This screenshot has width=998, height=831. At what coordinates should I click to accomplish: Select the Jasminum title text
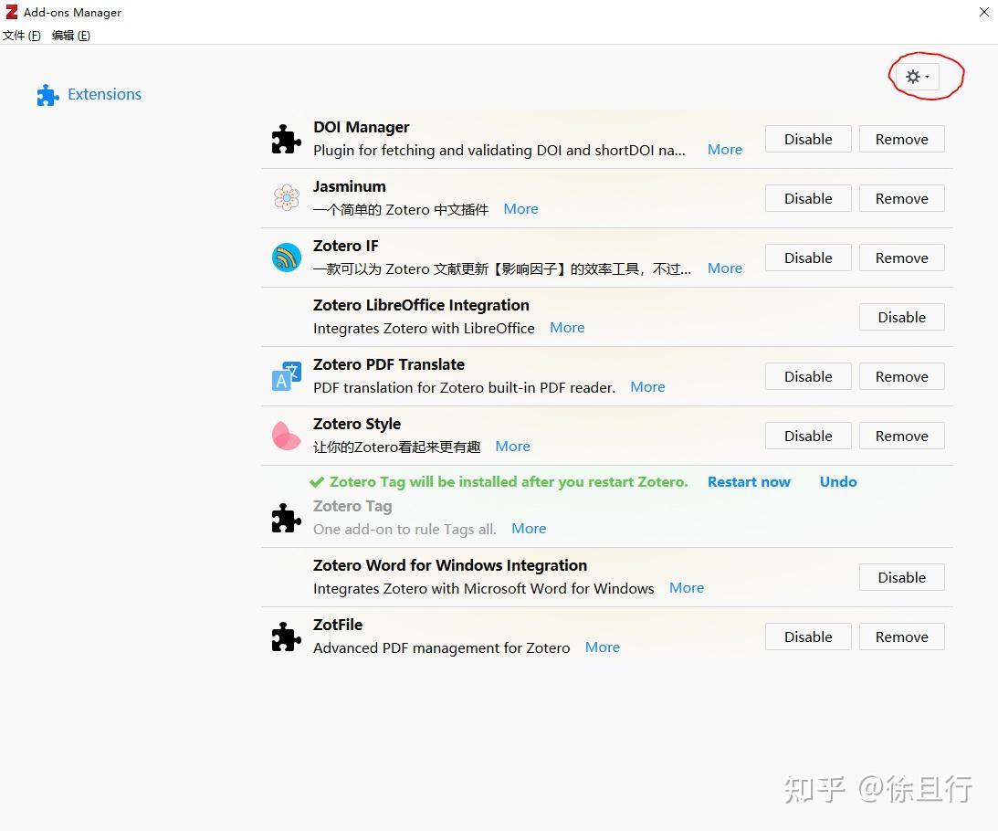coord(349,186)
